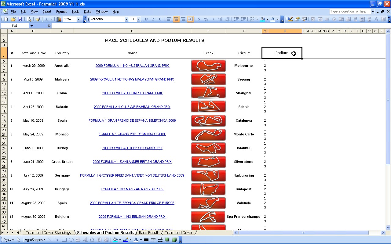Switch to Team and Driver Standings sheet
Image resolution: width=391 pixels, height=244 pixels.
point(48,232)
